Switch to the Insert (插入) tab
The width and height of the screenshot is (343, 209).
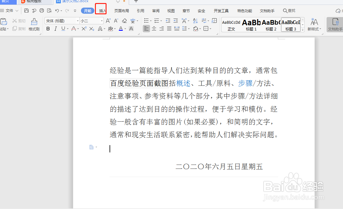coord(102,11)
